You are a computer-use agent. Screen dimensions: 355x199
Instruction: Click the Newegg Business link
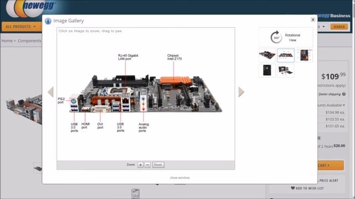pos(333,16)
